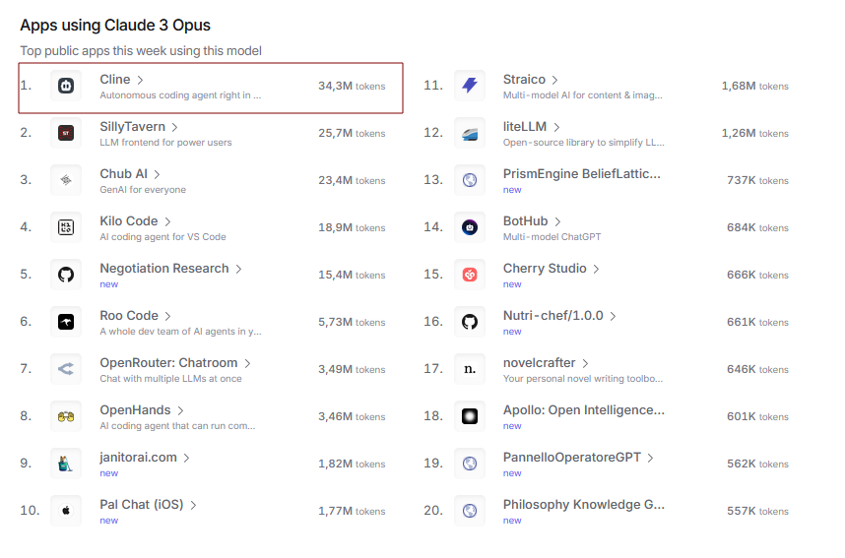Click the 'new' label under Cherry Studio
Viewport: 845px width, 558px height.
512,284
